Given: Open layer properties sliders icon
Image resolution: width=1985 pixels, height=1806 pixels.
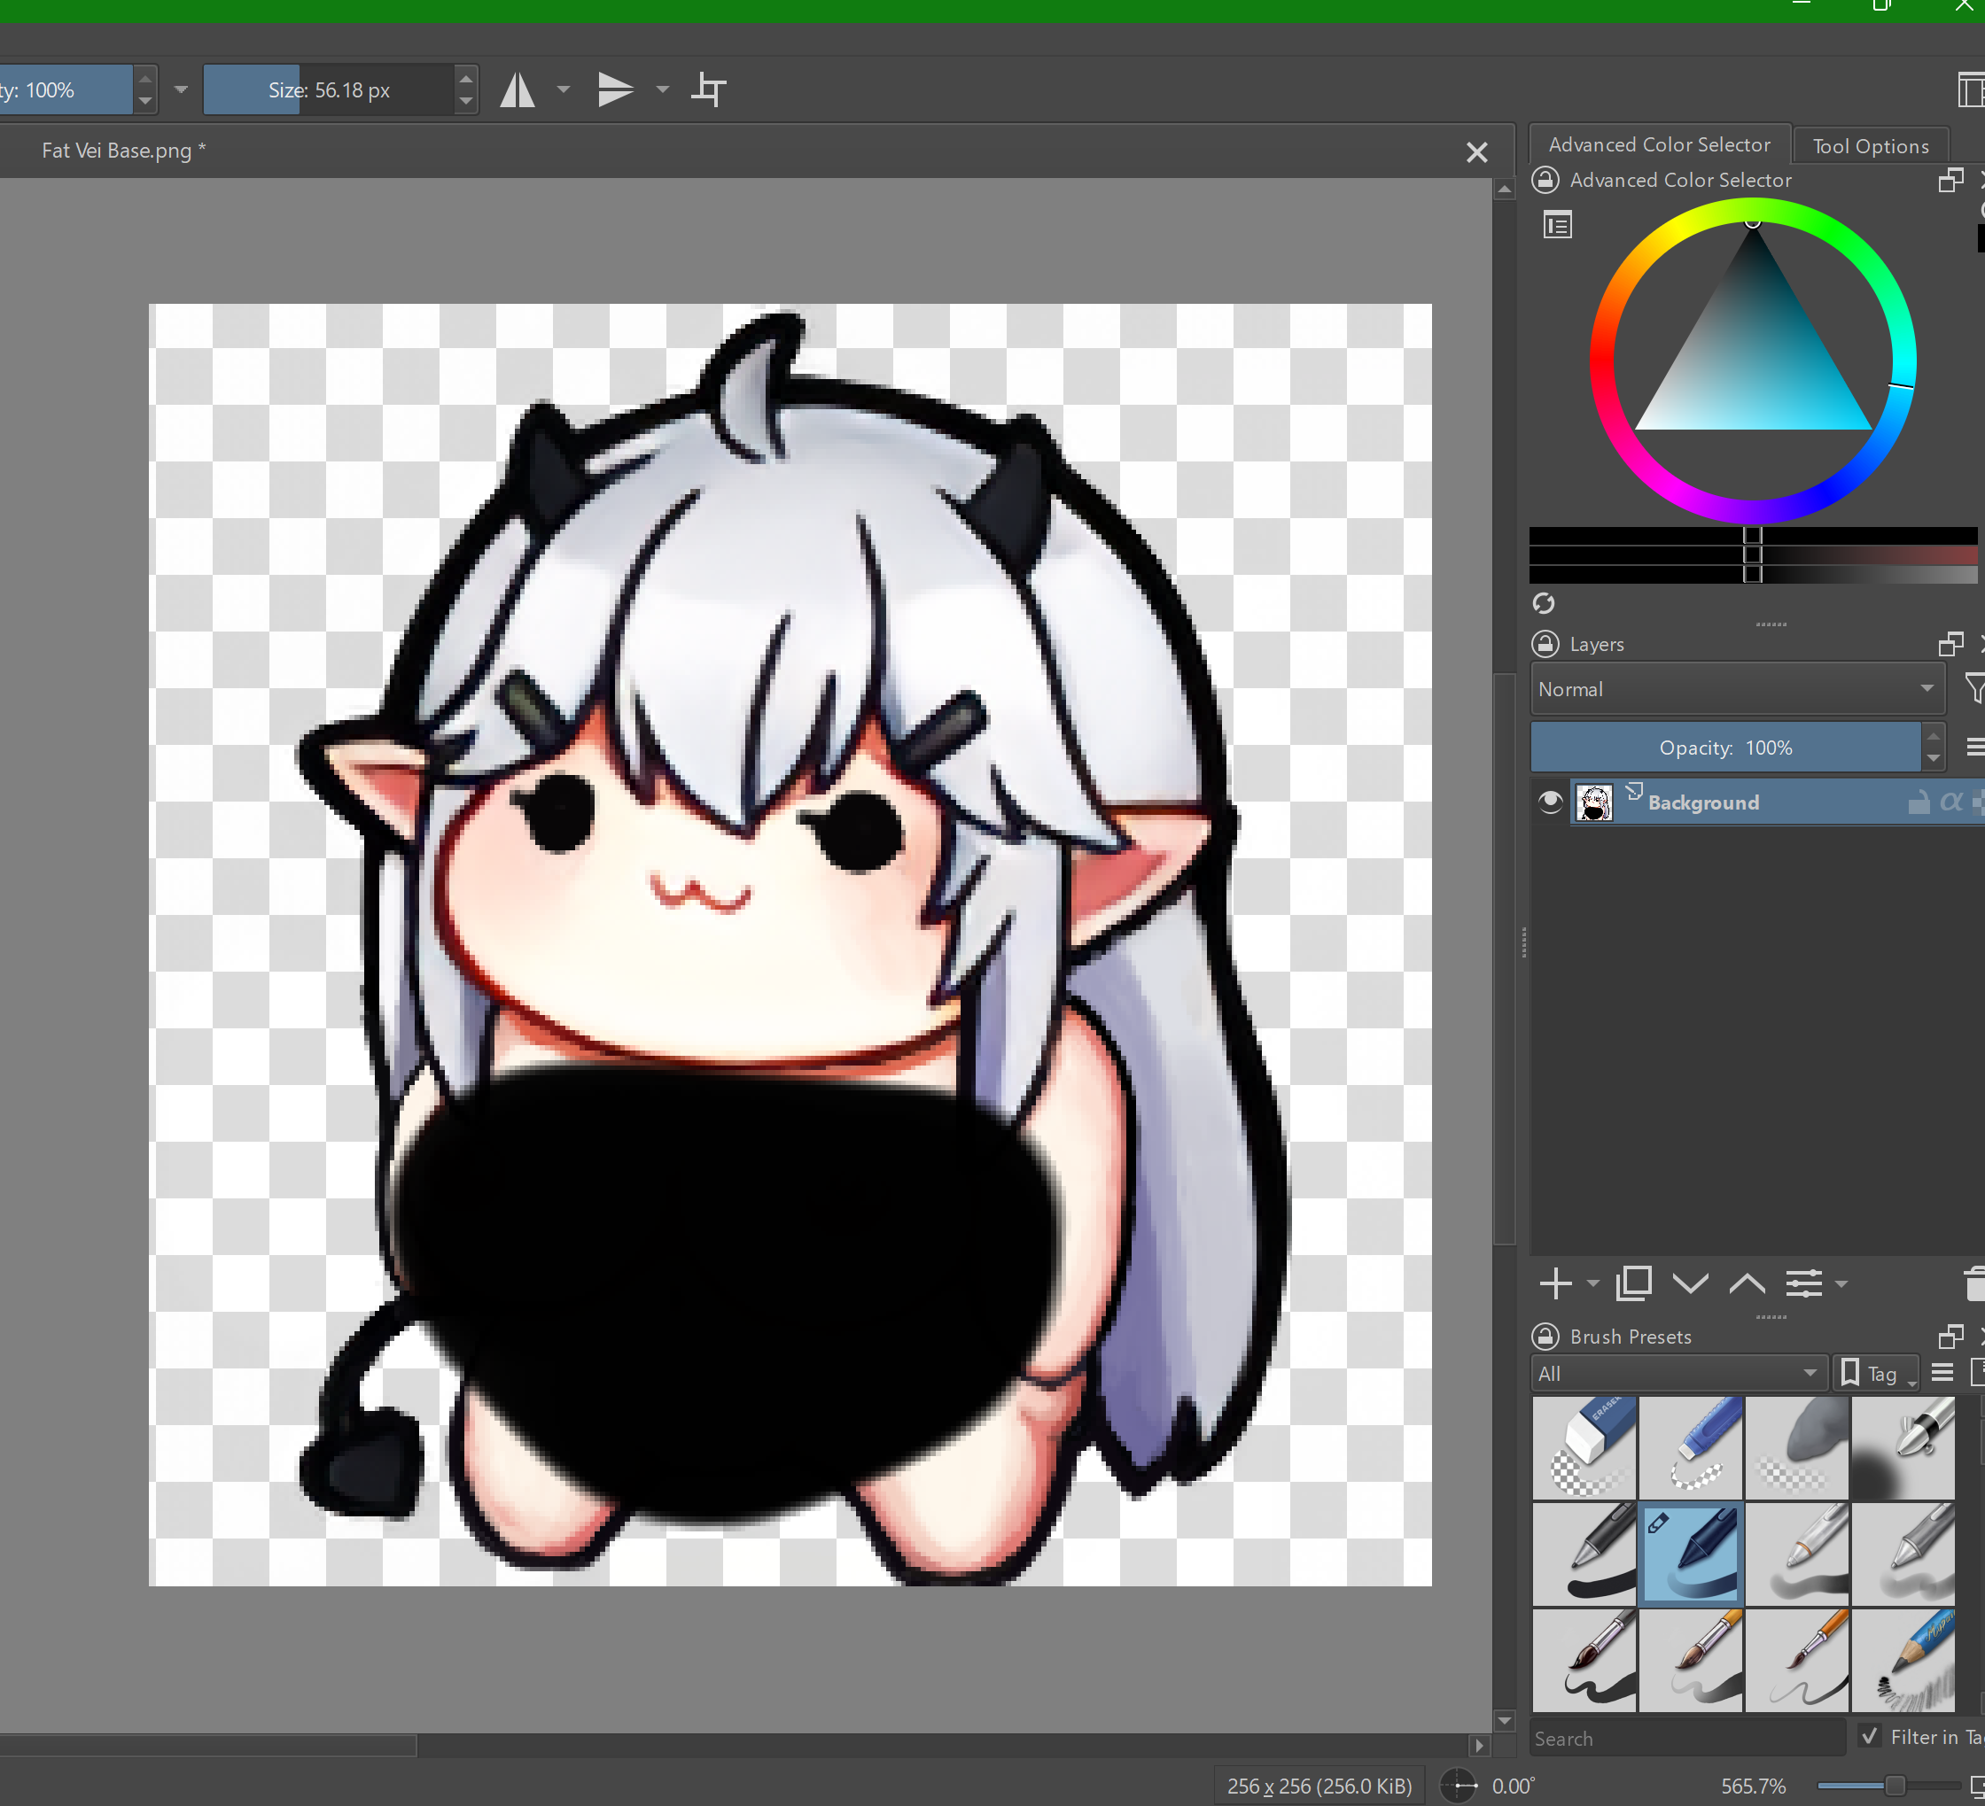Looking at the screenshot, I should point(1804,1283).
